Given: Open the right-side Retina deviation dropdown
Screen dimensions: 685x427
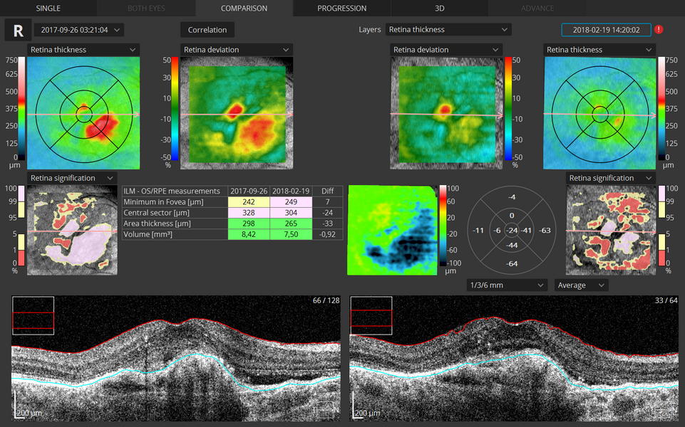Looking at the screenshot, I should (444, 50).
